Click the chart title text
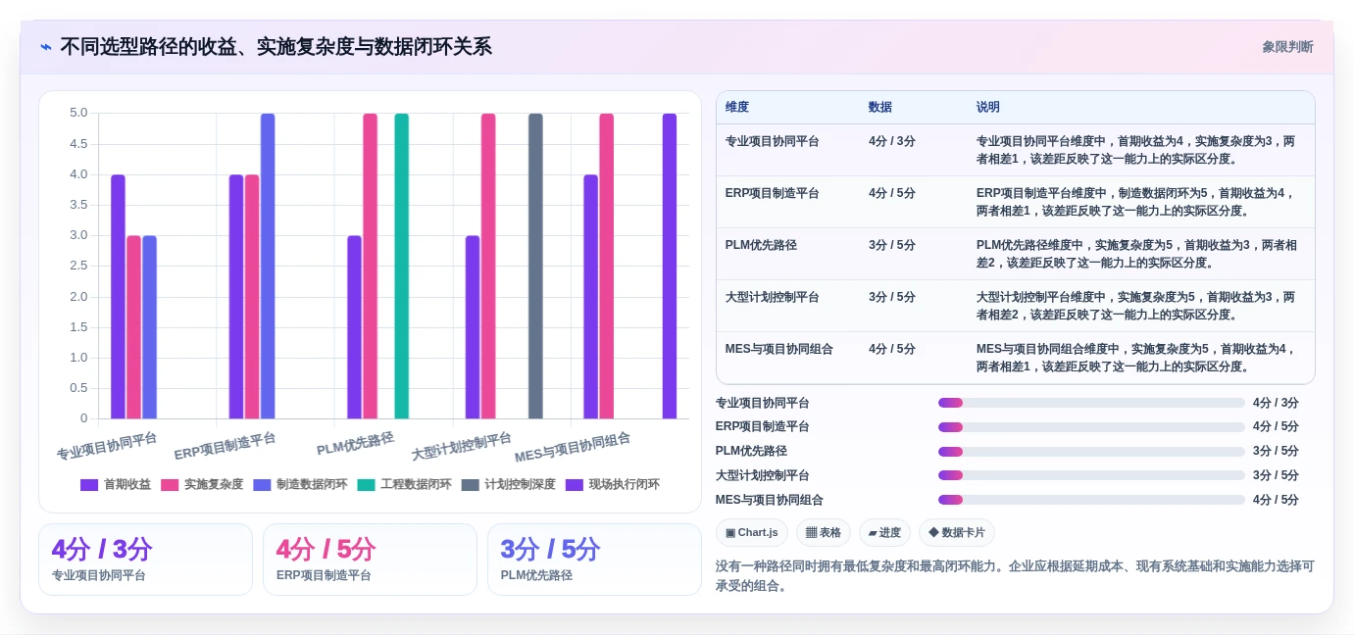 pos(276,47)
